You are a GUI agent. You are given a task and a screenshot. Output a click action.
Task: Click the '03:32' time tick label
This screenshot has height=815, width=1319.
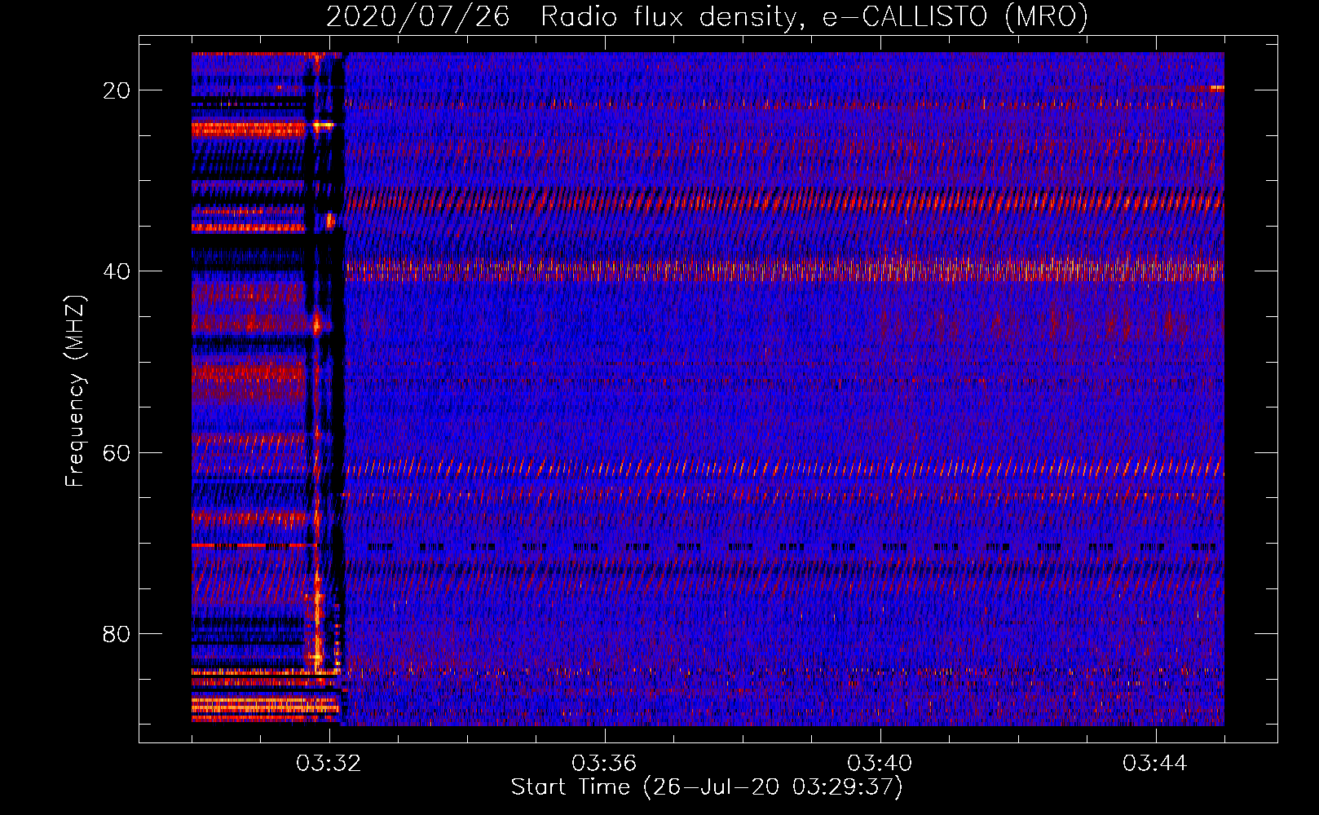pos(329,764)
